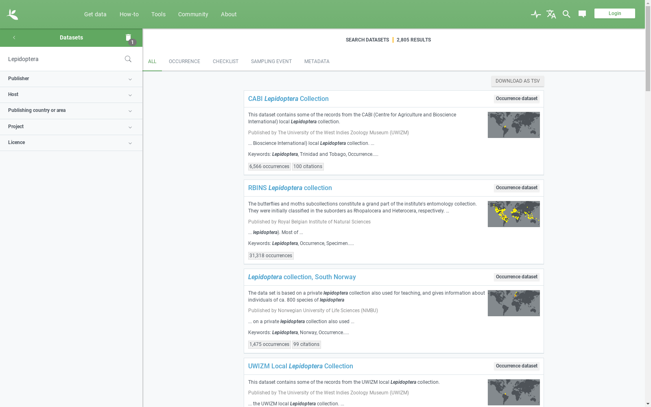The image size is (651, 407).
Task: Select the ALL tab
Action: [152, 61]
